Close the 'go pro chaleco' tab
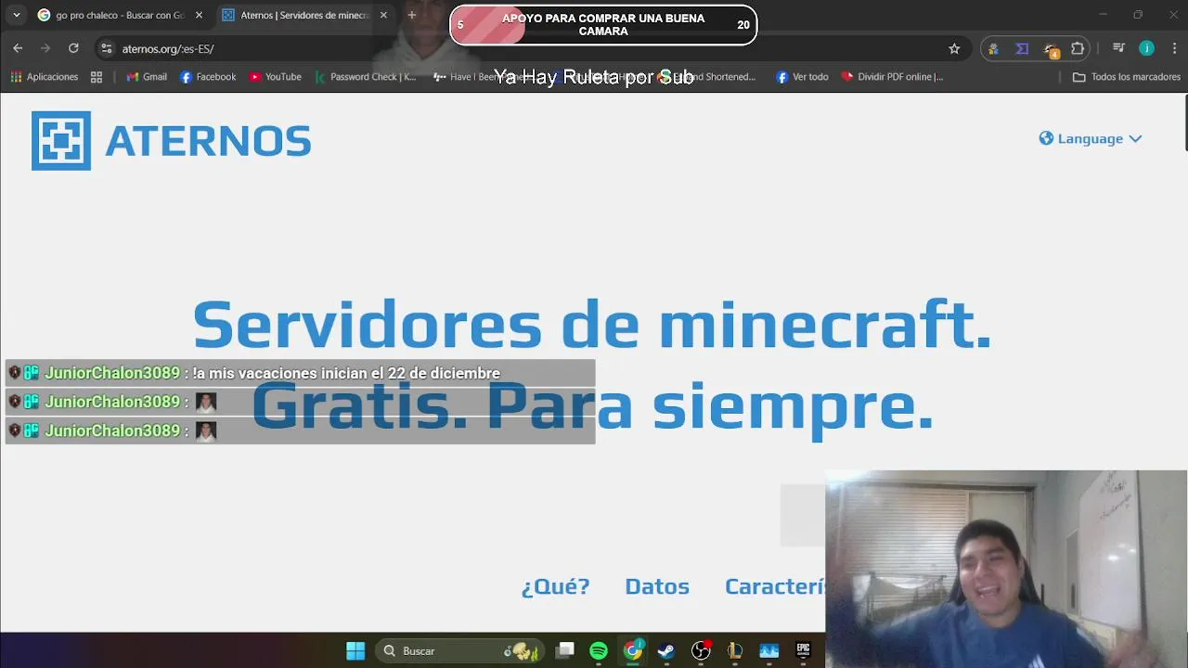 click(199, 15)
